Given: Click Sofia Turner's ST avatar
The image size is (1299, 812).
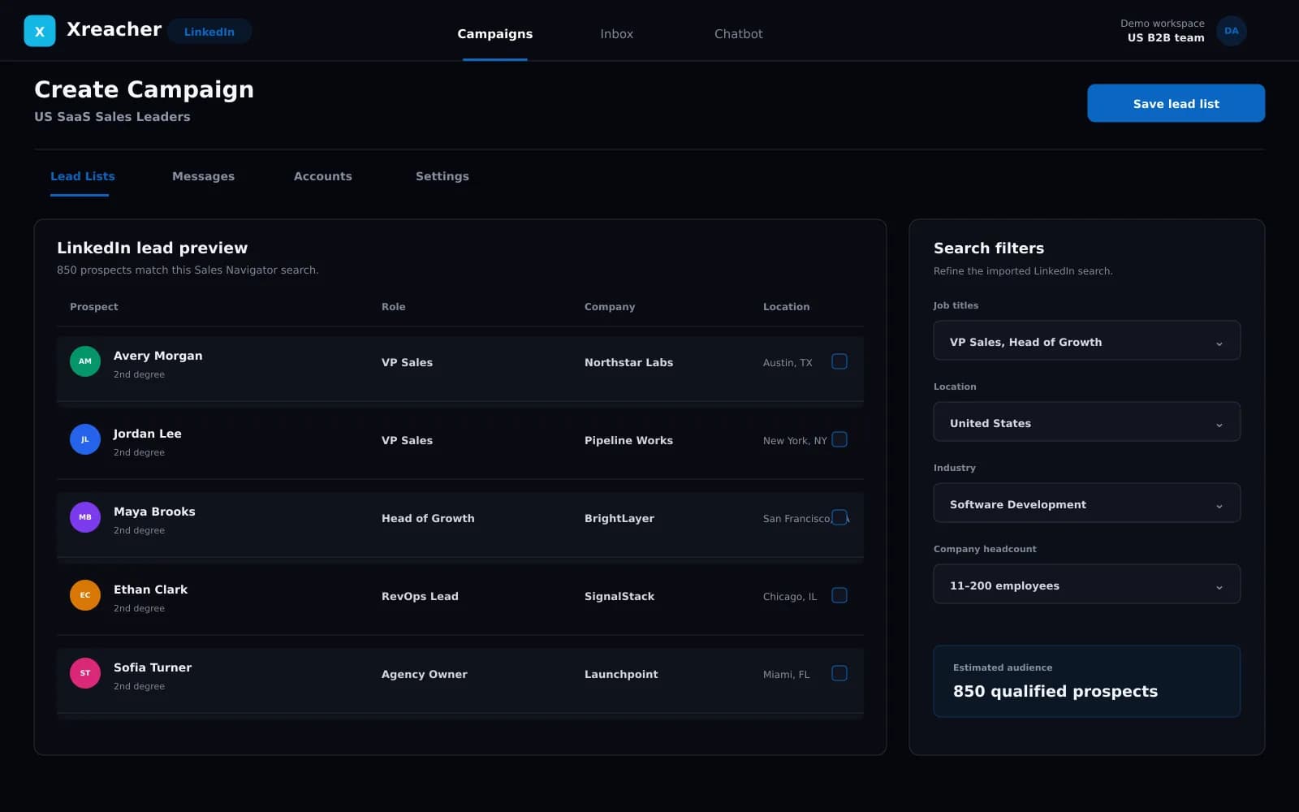Looking at the screenshot, I should pyautogui.click(x=85, y=673).
